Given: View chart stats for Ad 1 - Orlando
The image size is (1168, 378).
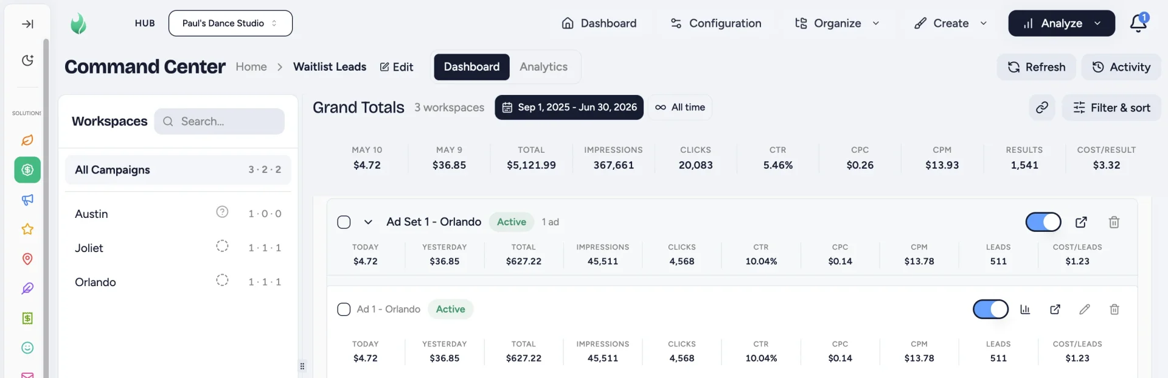Looking at the screenshot, I should pos(1025,309).
